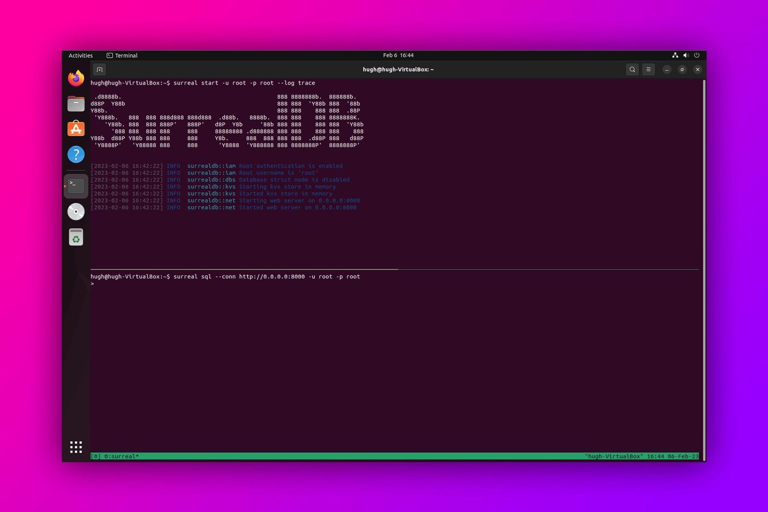Image resolution: width=768 pixels, height=512 pixels.
Task: Open the clock showing Feb 6 16:44
Action: [x=398, y=55]
